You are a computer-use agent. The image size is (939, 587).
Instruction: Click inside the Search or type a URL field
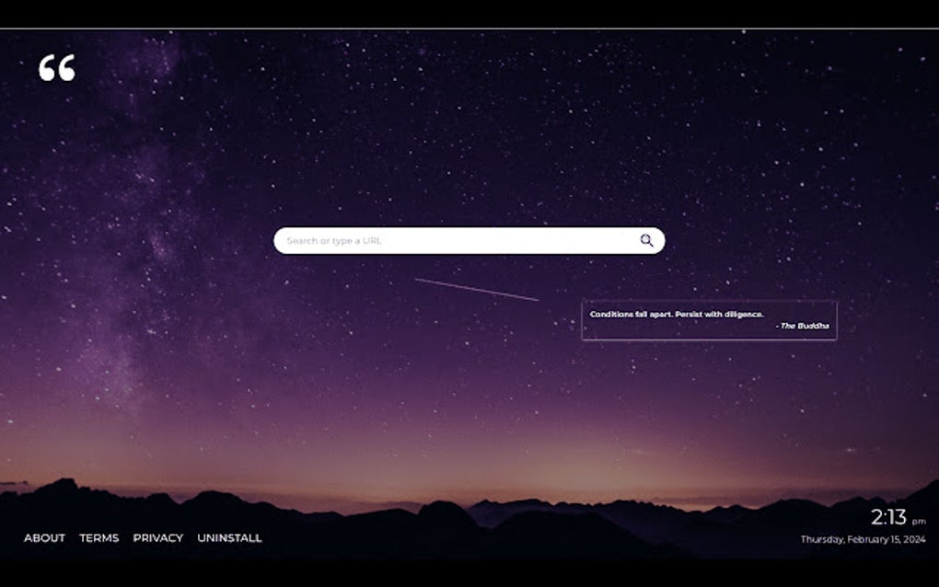[x=414, y=240]
